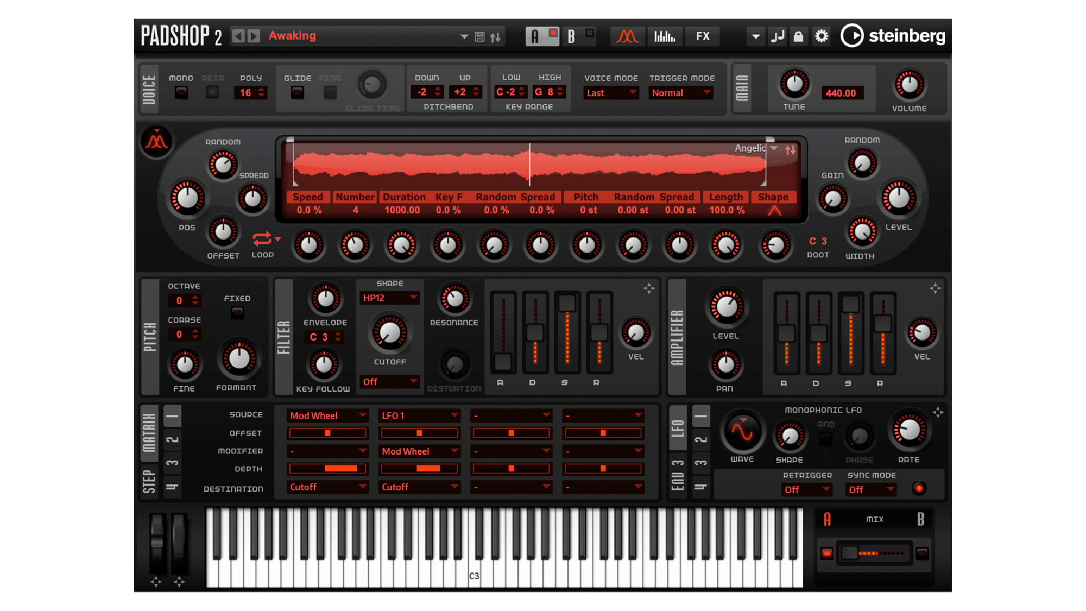Select the Step tab beside Matrix
The image size is (1086, 611).
149,481
